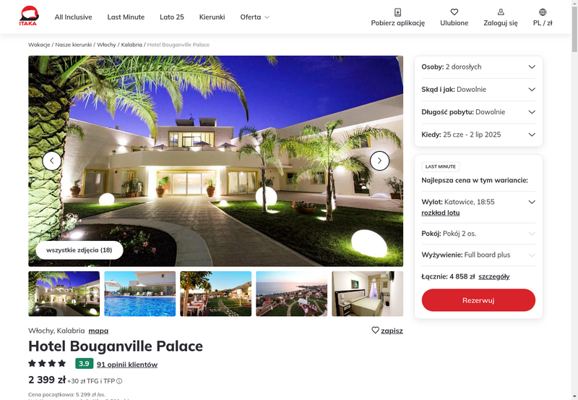Open the Oferta menu dropdown
578x400 pixels.
[255, 17]
